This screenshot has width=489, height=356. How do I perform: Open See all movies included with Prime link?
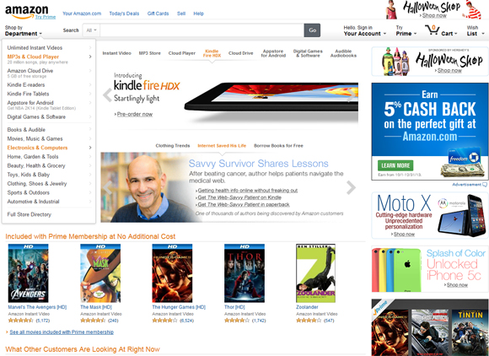tap(62, 332)
